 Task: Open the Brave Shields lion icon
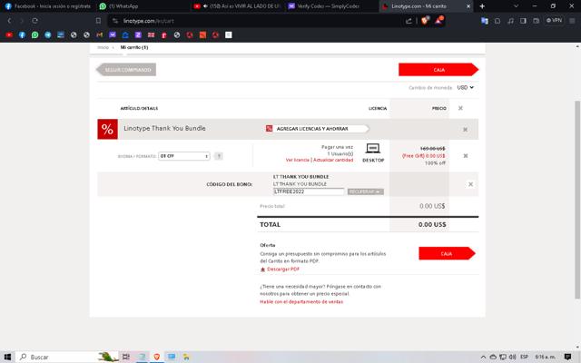[x=425, y=20]
